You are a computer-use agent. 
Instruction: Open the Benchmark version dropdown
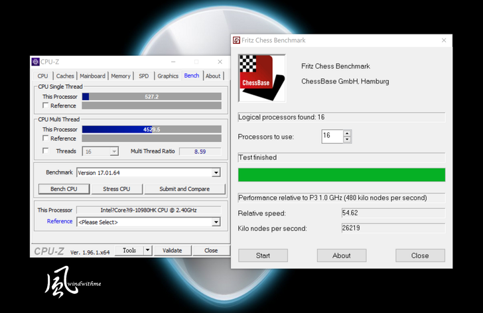coord(216,173)
